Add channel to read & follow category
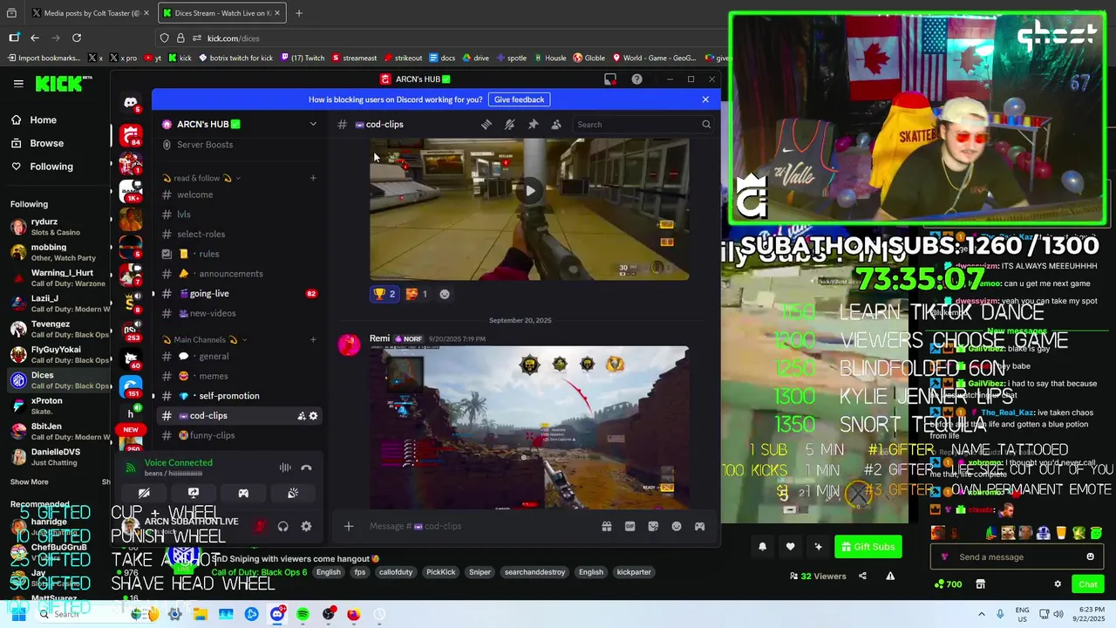Image resolution: width=1116 pixels, height=628 pixels. (x=313, y=178)
